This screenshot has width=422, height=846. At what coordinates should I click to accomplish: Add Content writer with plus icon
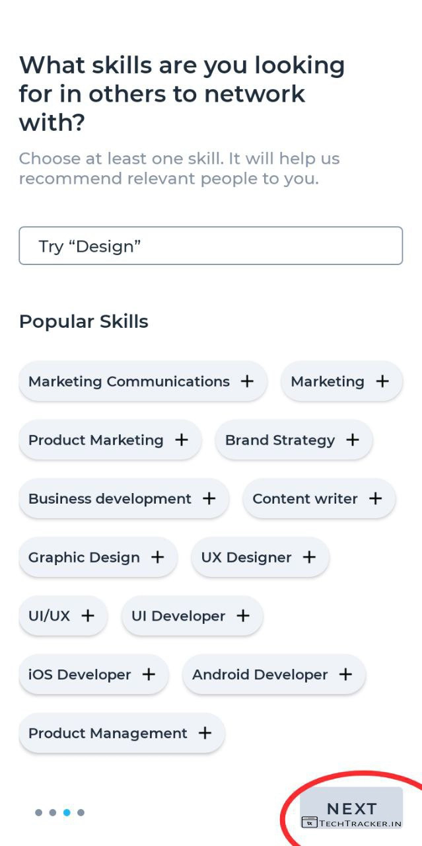376,499
